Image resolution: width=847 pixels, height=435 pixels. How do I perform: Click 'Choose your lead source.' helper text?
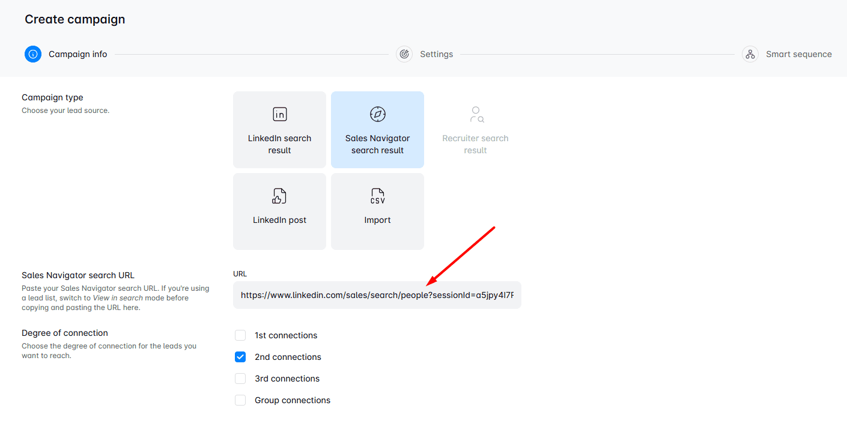(x=65, y=111)
